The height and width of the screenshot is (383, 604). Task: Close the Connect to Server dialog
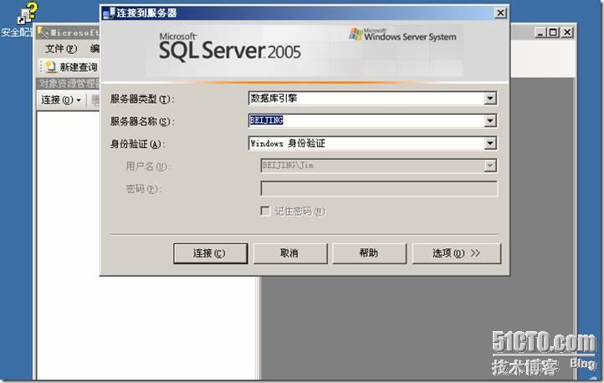pos(500,13)
